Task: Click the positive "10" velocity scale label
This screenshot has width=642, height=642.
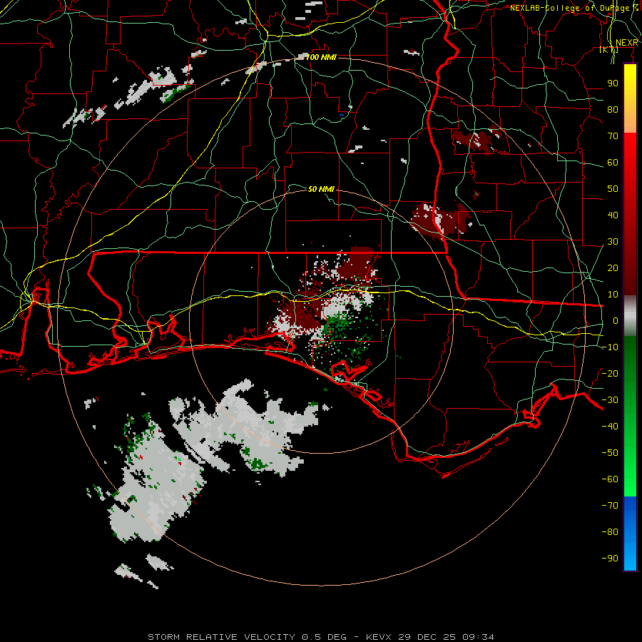Action: coord(613,295)
